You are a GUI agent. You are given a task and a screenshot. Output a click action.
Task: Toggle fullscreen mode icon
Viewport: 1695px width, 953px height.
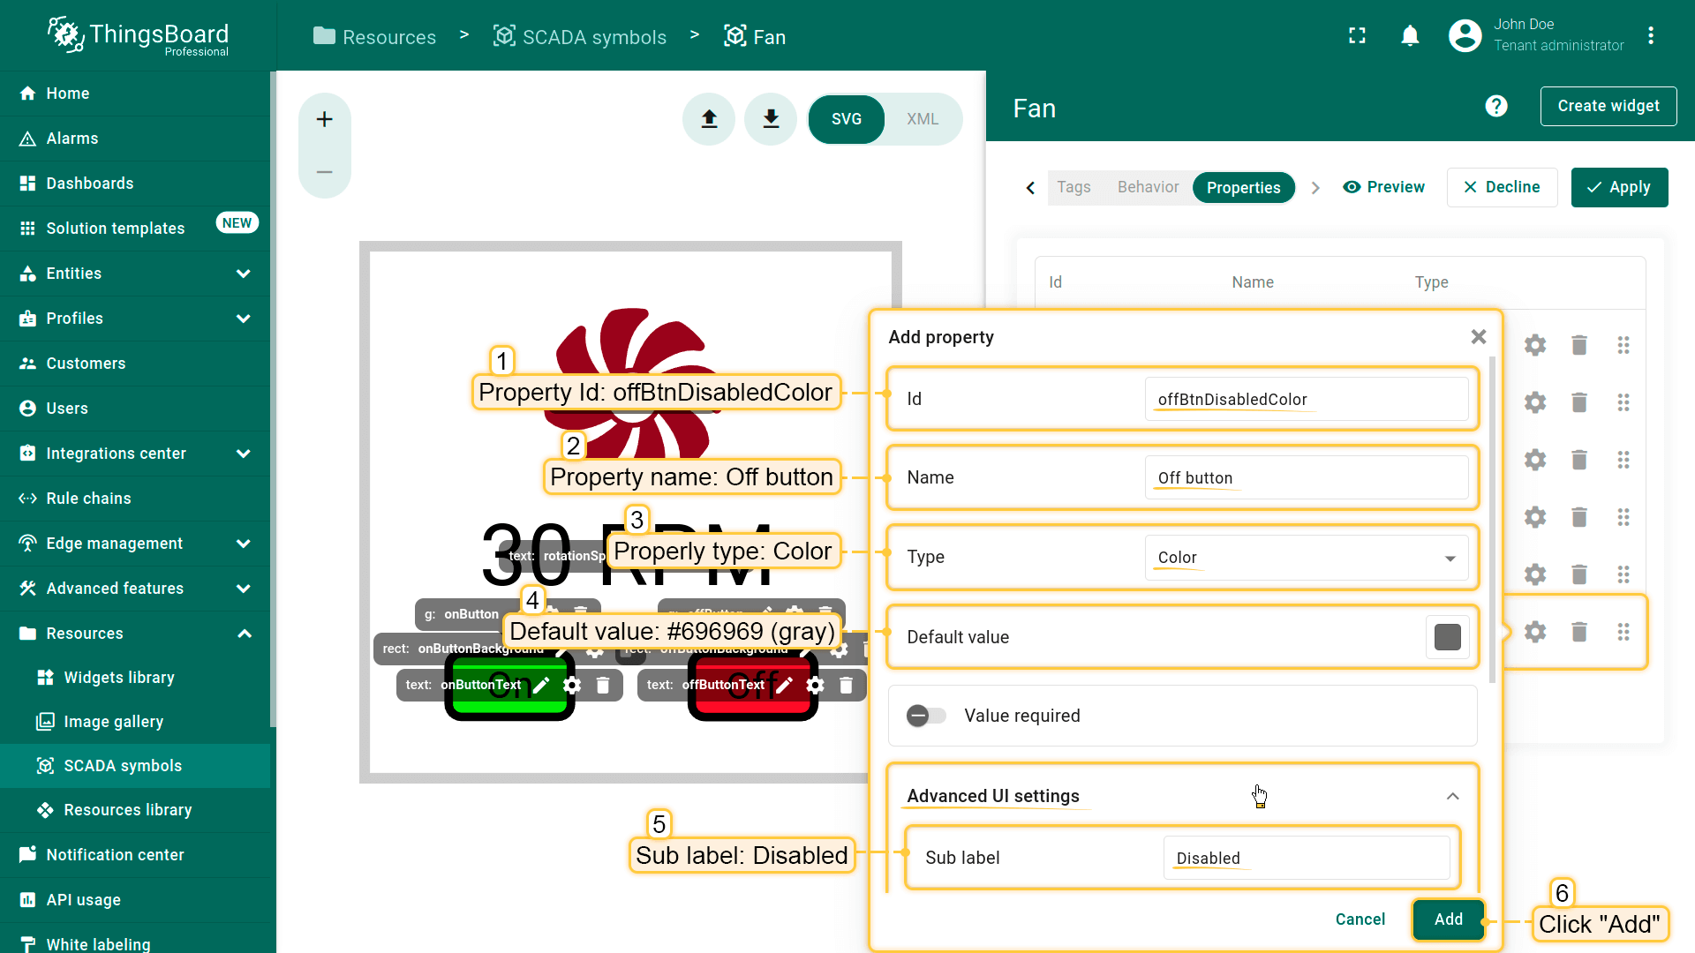1357,36
